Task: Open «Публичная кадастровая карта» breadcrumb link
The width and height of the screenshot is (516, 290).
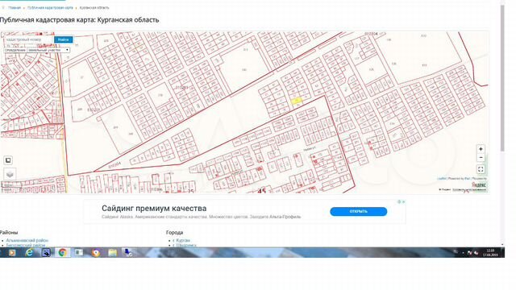Action: pyautogui.click(x=50, y=7)
